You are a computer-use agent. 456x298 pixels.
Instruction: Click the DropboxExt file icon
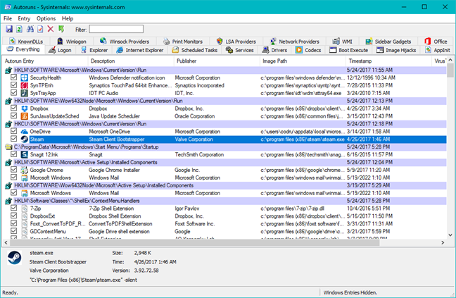25,216
